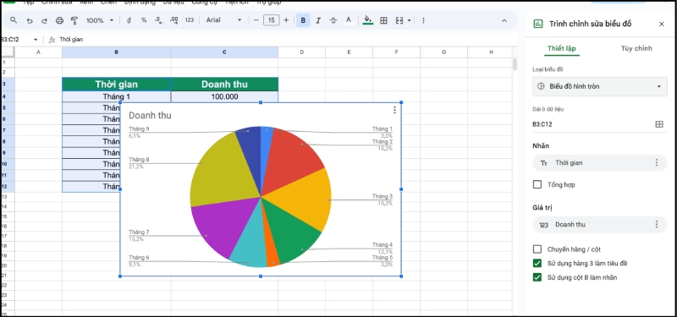Switch to the Tùy chỉnh tab
This screenshot has width=677, height=317.
tap(636, 48)
